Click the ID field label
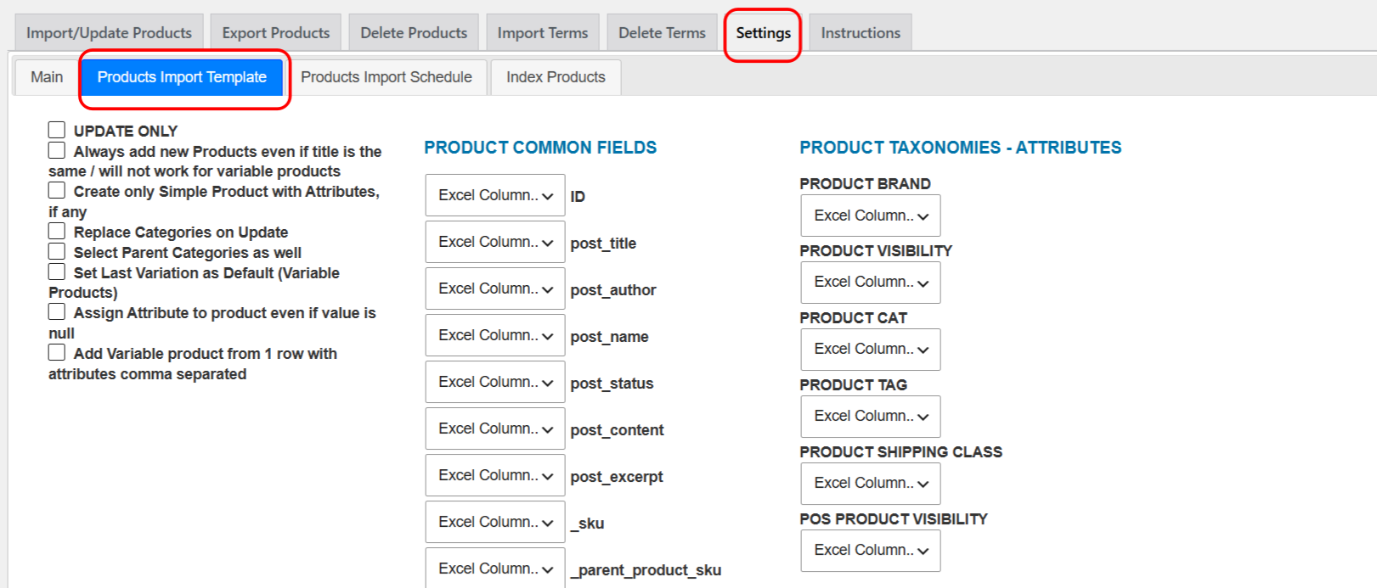 point(578,197)
